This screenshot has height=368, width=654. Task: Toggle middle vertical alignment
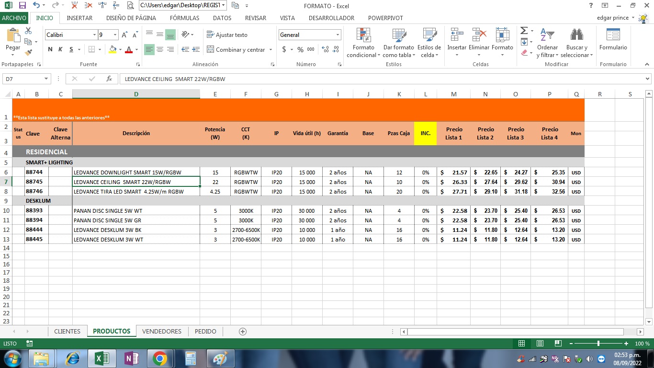click(160, 34)
